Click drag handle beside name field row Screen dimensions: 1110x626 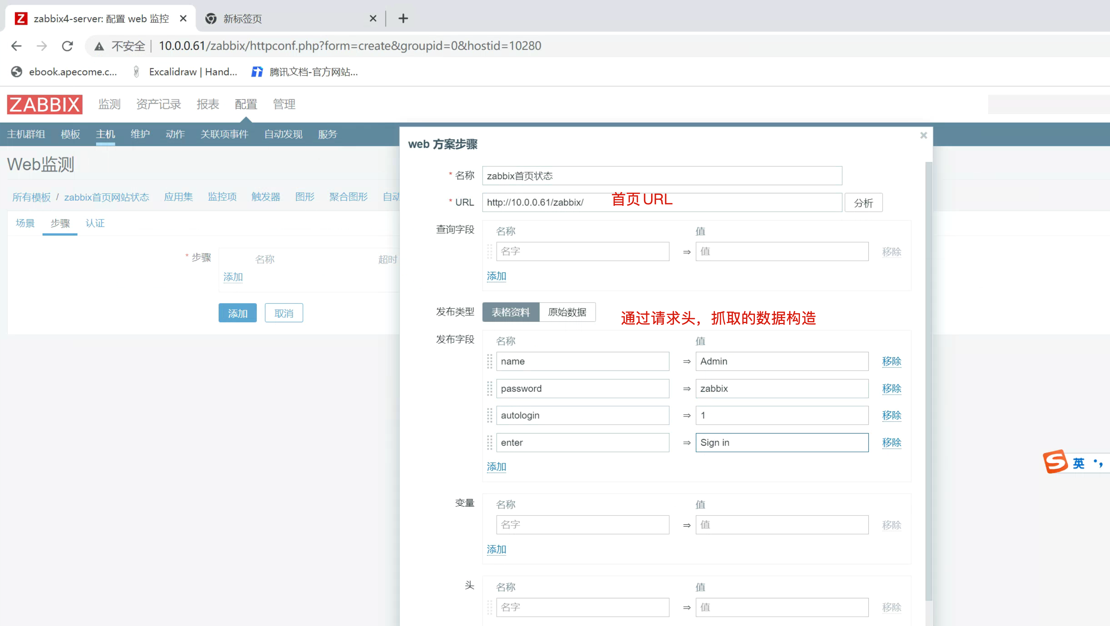490,361
